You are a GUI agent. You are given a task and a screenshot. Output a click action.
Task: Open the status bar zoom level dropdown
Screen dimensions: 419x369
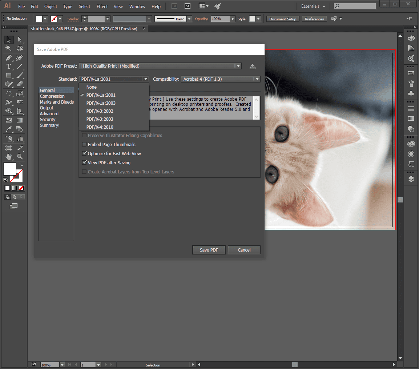(x=62, y=365)
